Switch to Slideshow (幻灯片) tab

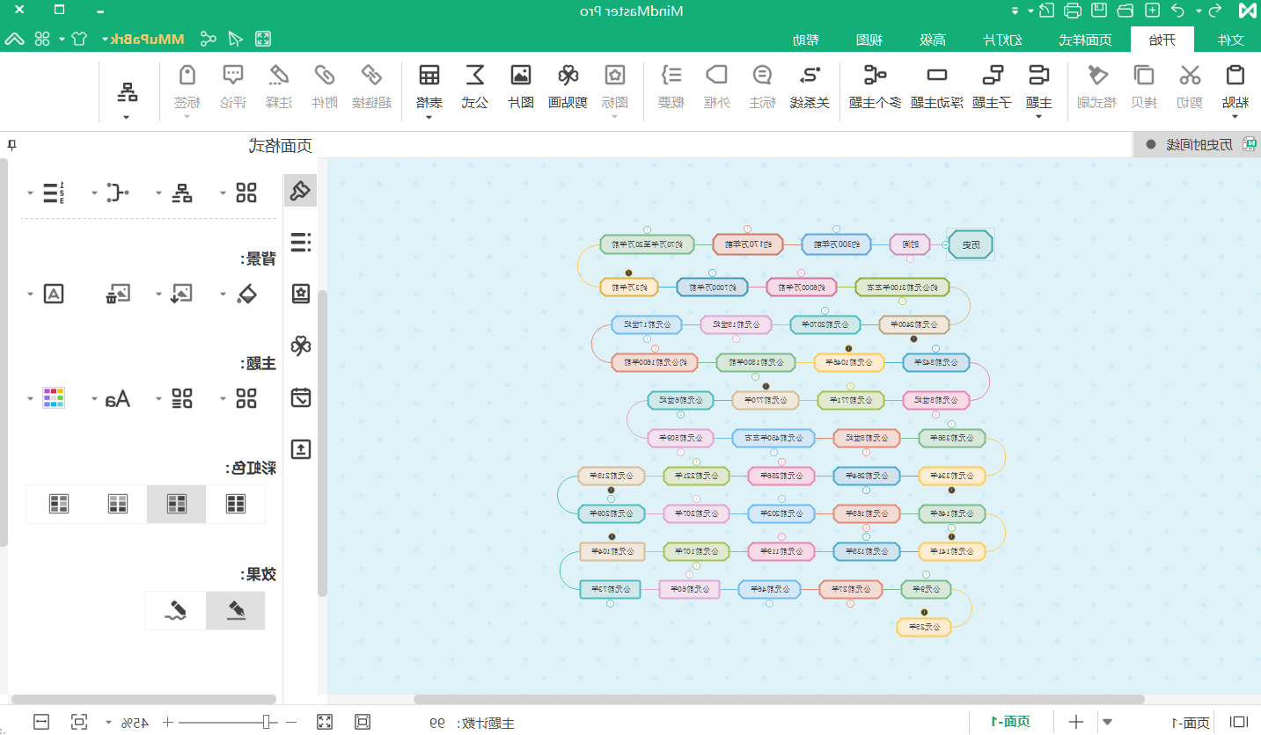[1002, 40]
